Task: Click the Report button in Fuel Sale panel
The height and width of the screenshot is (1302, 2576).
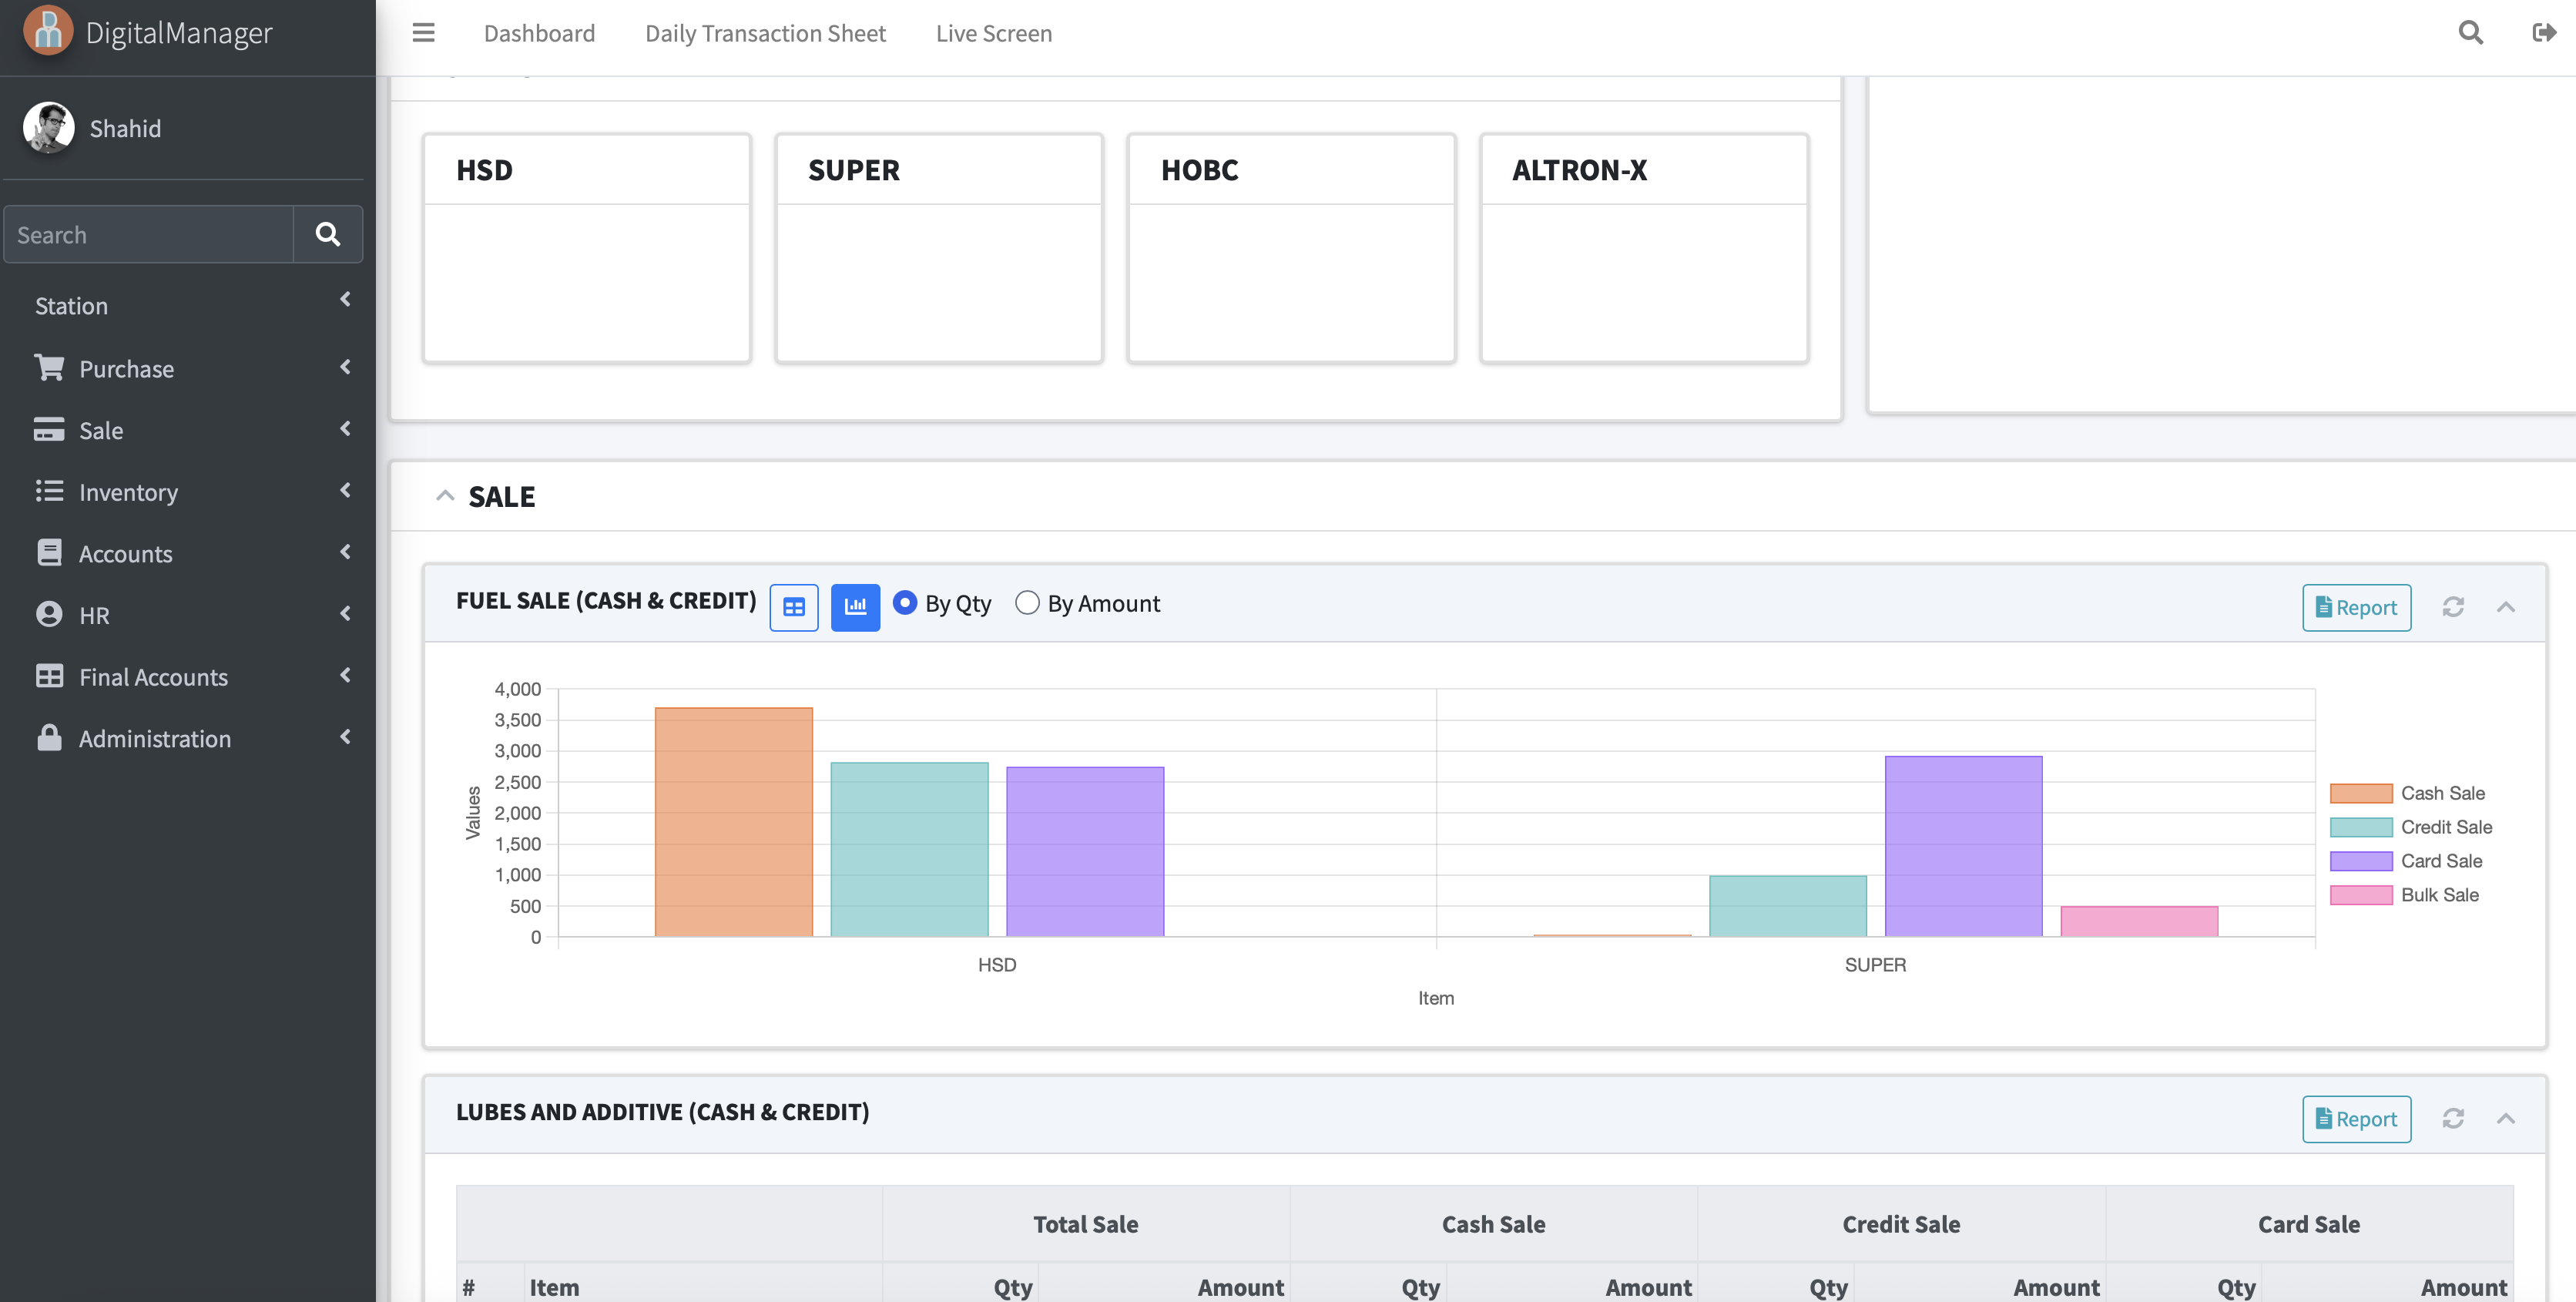Action: coord(2356,607)
